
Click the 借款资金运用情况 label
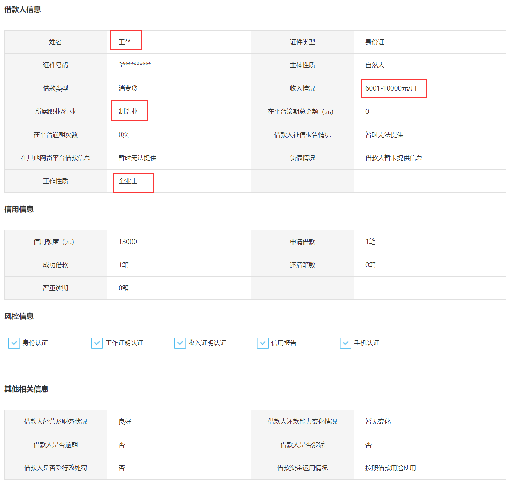tap(302, 468)
